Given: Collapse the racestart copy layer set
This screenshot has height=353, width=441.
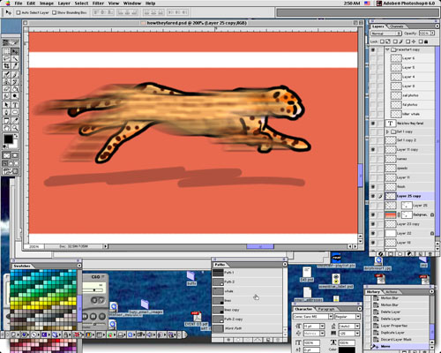Looking at the screenshot, I should (387, 49).
